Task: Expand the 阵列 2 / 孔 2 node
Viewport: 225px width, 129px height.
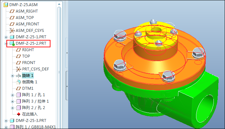Action: click(x=13, y=108)
